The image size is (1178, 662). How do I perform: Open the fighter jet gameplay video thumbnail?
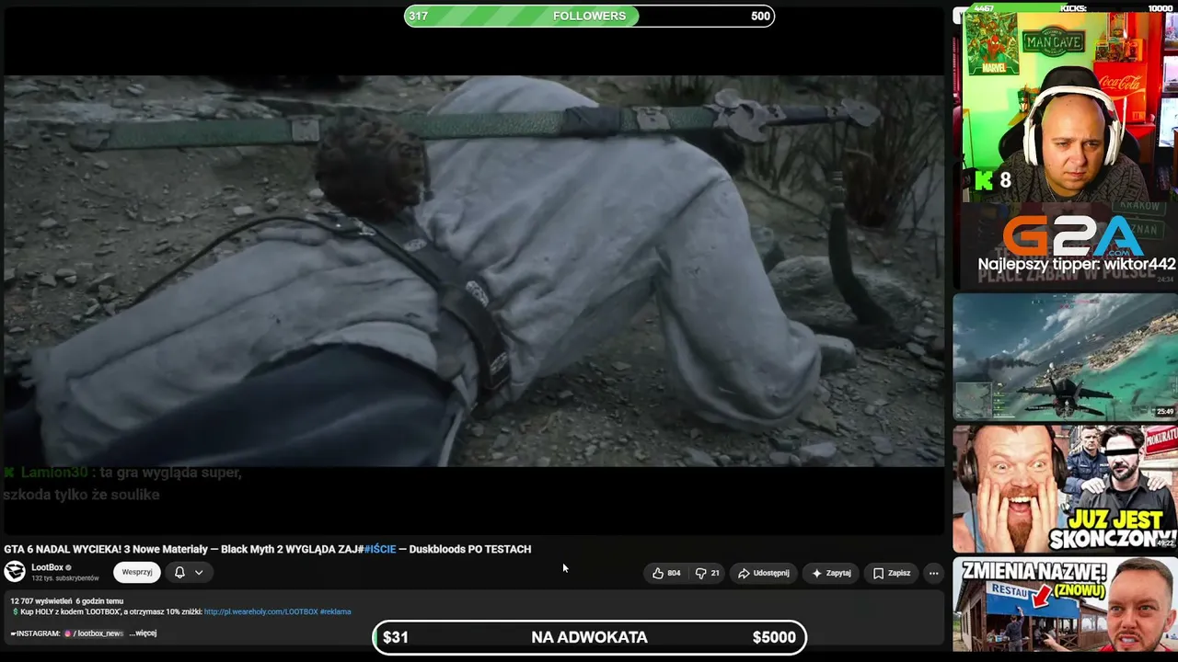click(1065, 357)
